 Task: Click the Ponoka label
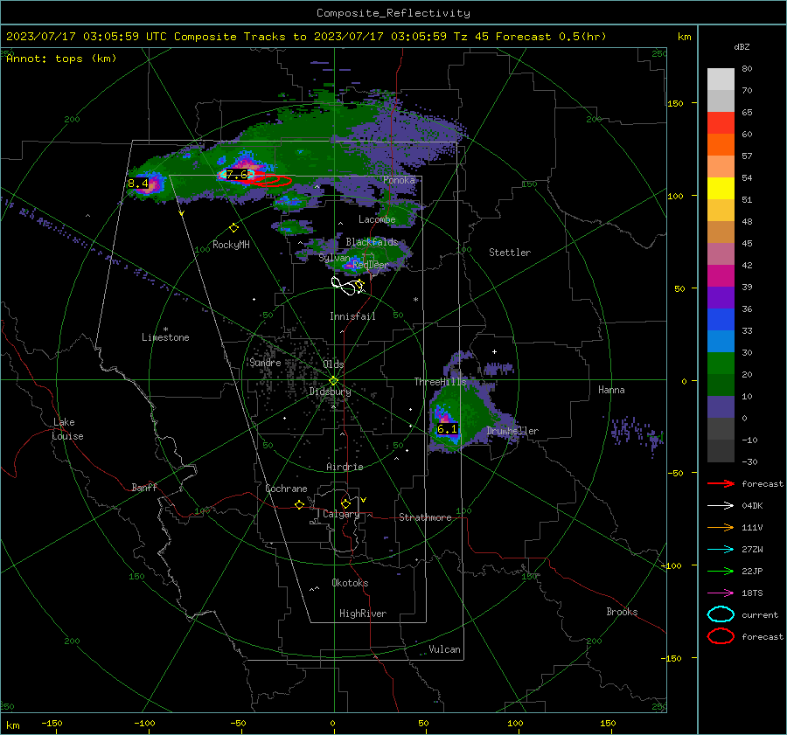399,180
